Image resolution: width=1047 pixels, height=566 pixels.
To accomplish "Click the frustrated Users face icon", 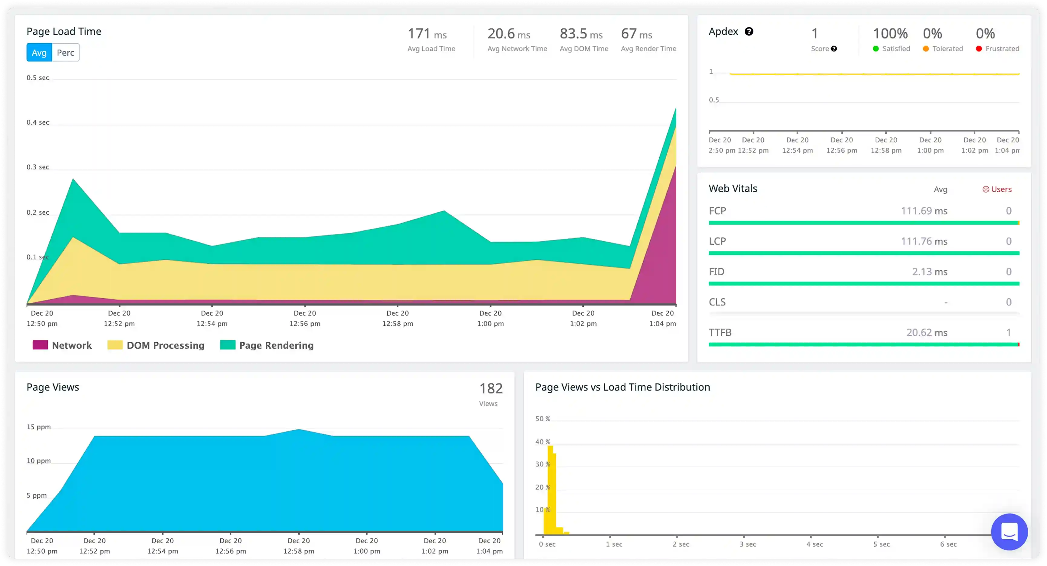I will click(x=986, y=189).
